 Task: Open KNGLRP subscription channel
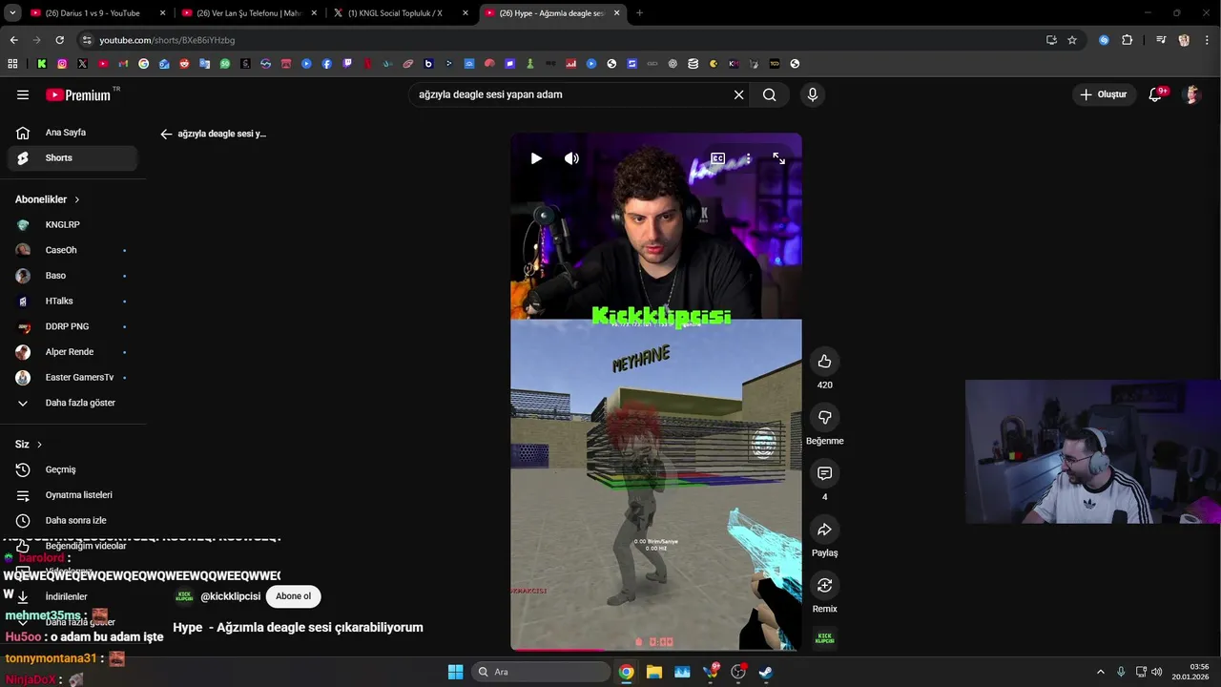pyautogui.click(x=72, y=225)
